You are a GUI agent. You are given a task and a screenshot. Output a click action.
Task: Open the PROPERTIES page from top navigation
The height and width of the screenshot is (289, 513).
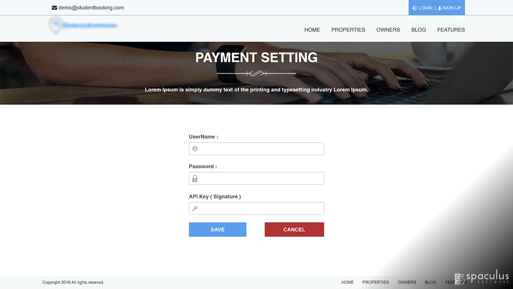pos(348,30)
